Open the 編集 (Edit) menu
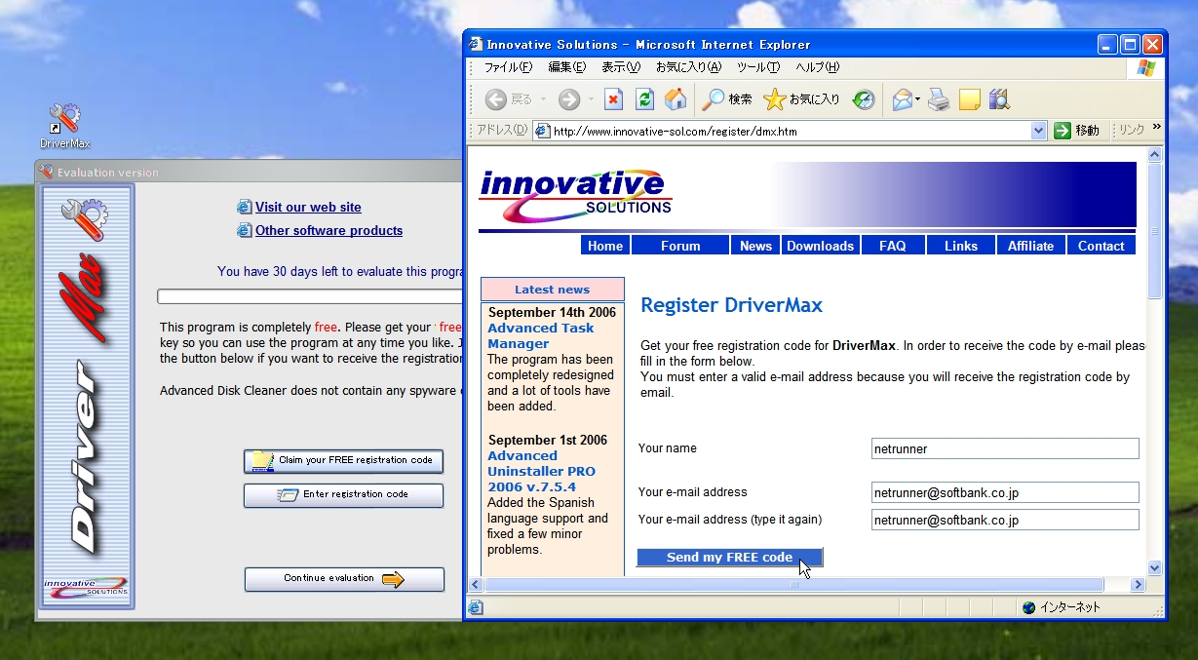Screen dimensions: 1198x660 [x=567, y=67]
